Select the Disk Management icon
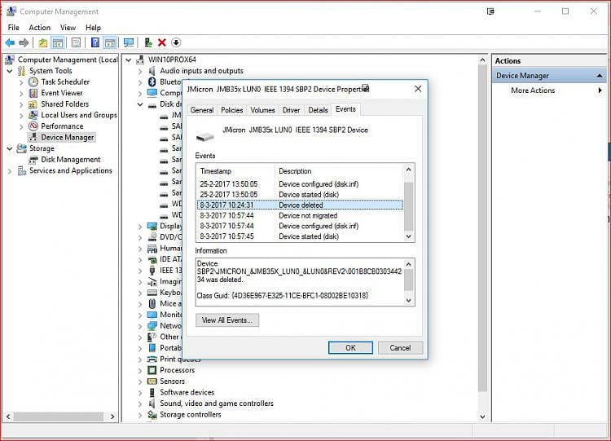 (x=33, y=160)
